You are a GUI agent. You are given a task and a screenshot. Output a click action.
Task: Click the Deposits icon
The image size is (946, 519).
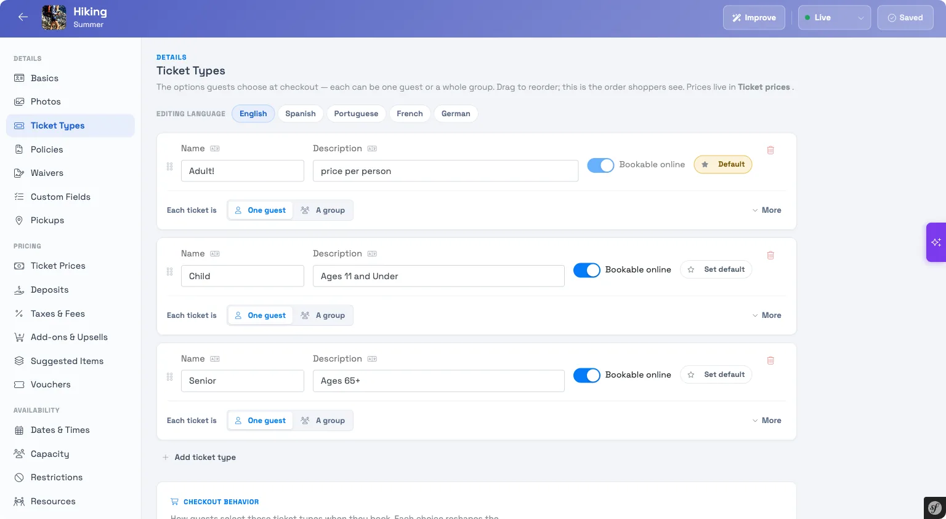click(x=19, y=290)
